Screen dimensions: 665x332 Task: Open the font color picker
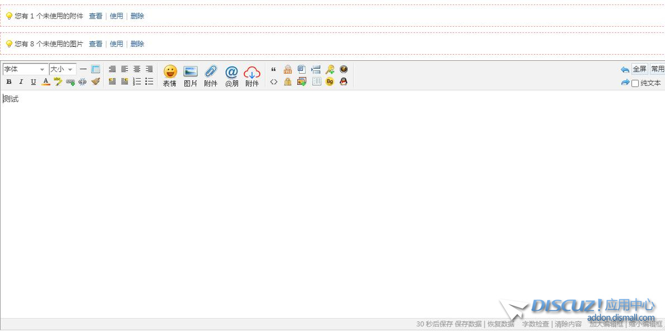point(46,82)
